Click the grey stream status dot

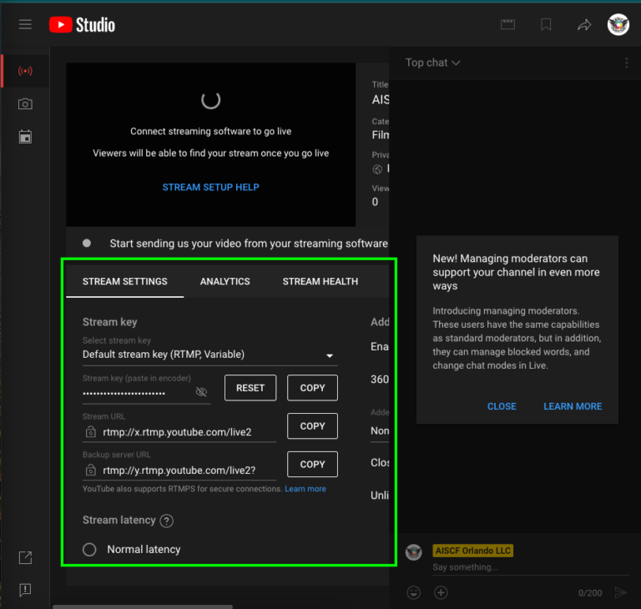[x=87, y=244]
